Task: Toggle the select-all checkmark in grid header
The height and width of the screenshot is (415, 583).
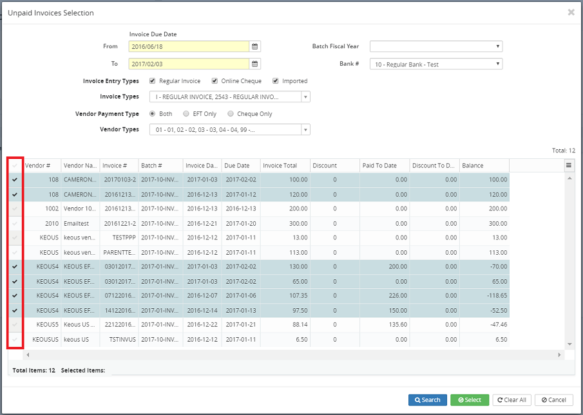Action: click(x=14, y=165)
